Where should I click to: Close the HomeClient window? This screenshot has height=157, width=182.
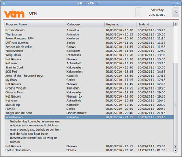178,3
